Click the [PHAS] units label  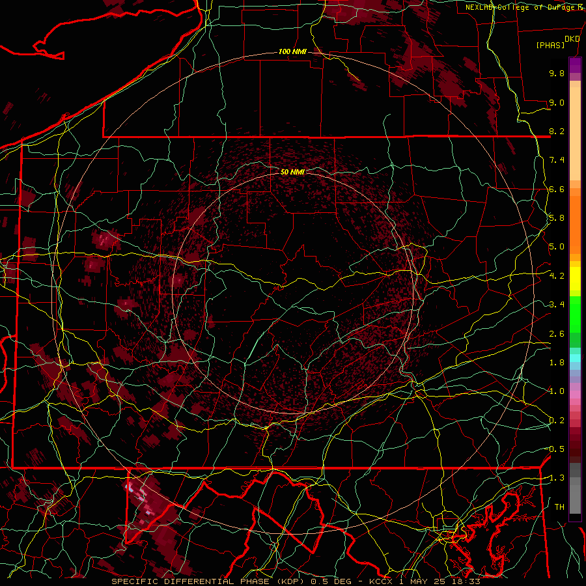point(550,45)
